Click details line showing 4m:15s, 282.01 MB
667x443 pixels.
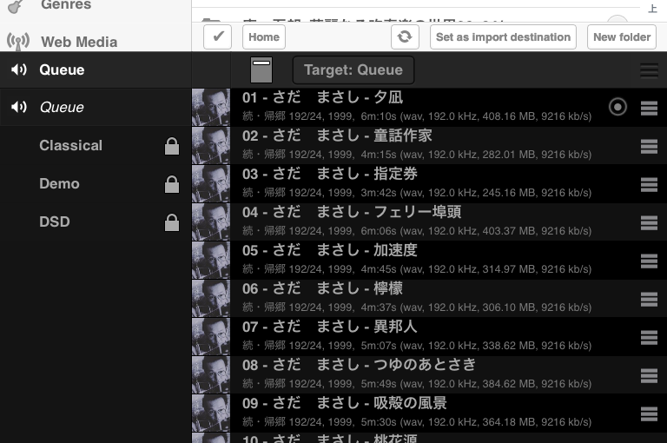pyautogui.click(x=417, y=155)
